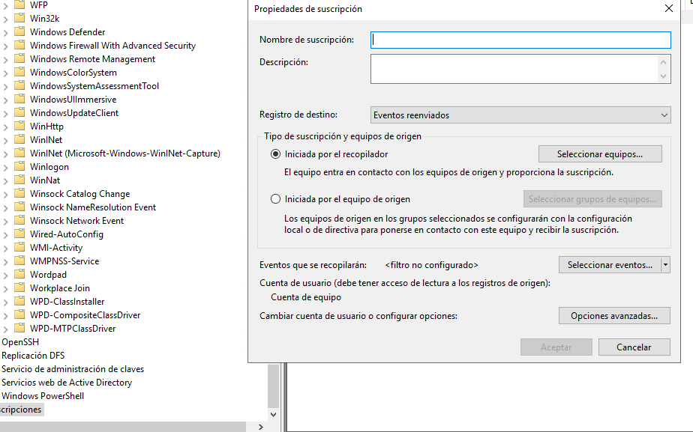Select the Windows PowerShell tree item
Image resolution: width=693 pixels, height=432 pixels.
click(x=43, y=396)
